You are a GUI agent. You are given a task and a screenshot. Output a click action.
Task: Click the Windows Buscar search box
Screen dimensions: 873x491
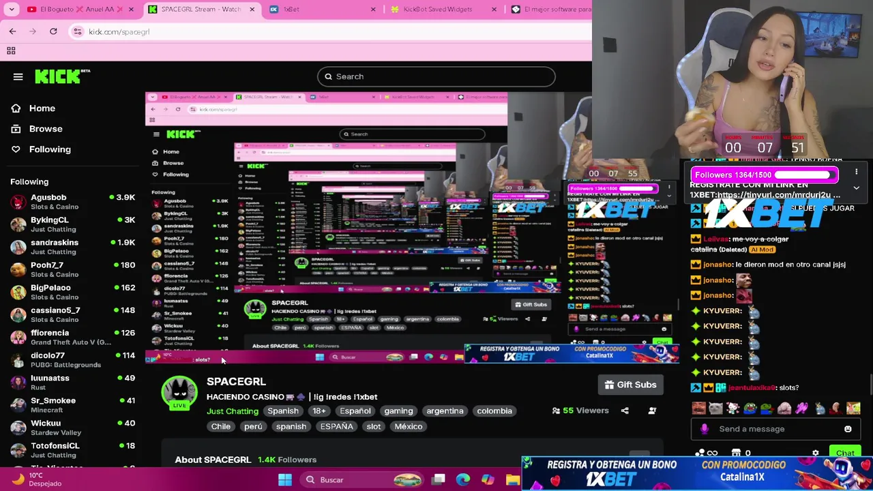tap(363, 479)
